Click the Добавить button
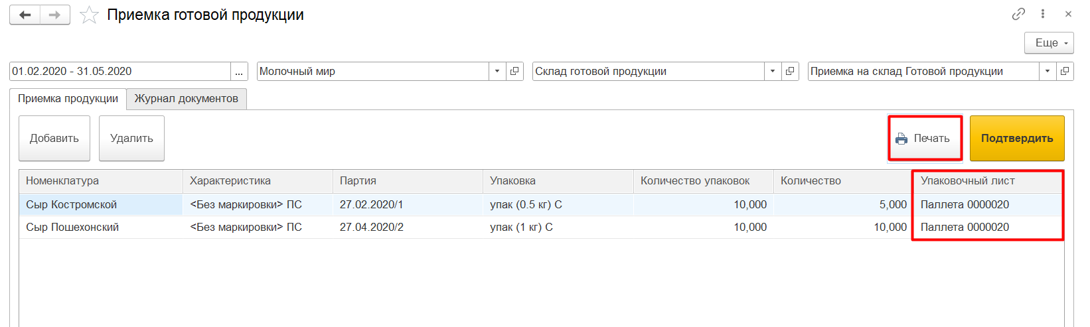Screen dimensions: 1090x327 click(54, 139)
